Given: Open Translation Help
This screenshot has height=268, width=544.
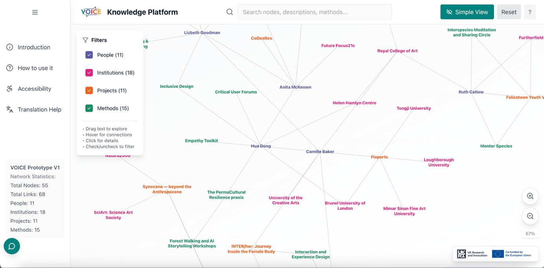Looking at the screenshot, I should coord(39,109).
